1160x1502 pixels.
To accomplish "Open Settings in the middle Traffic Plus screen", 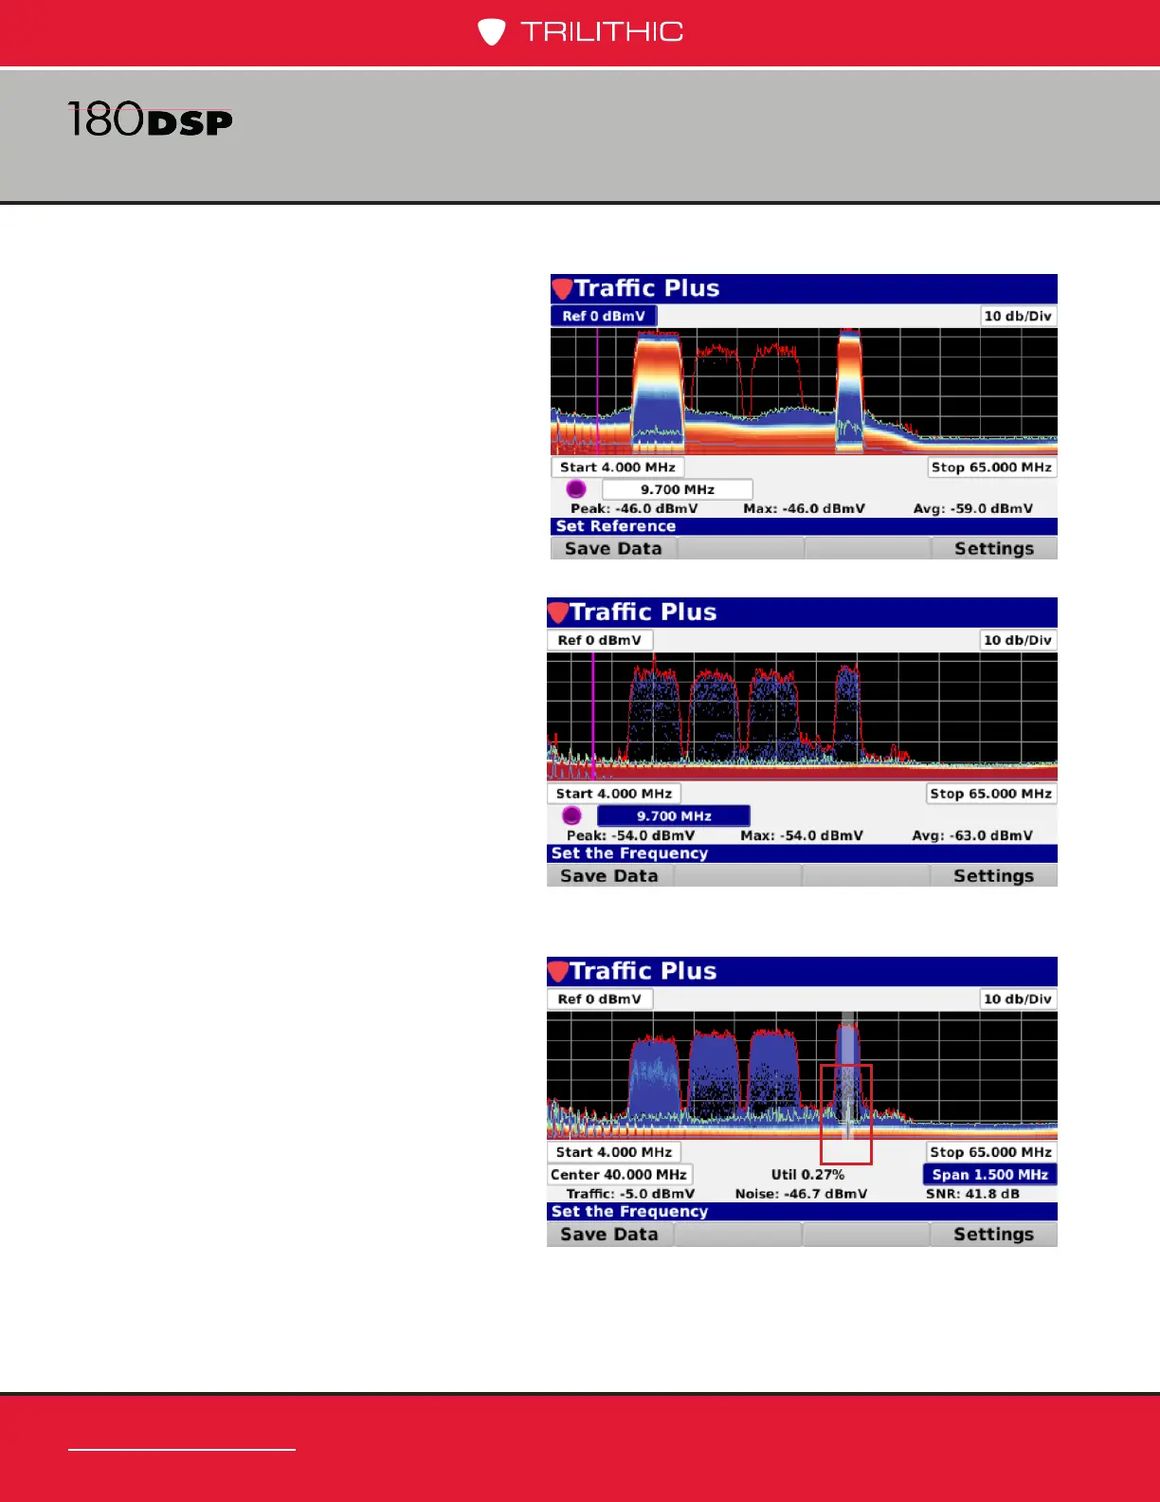I will coord(993,875).
